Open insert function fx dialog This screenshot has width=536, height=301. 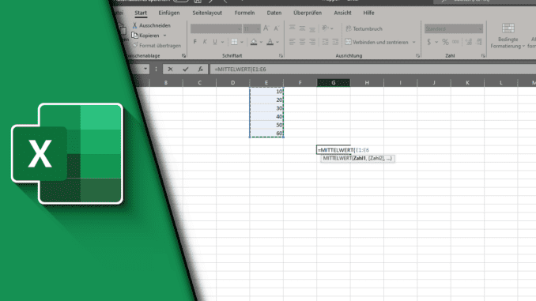point(200,70)
